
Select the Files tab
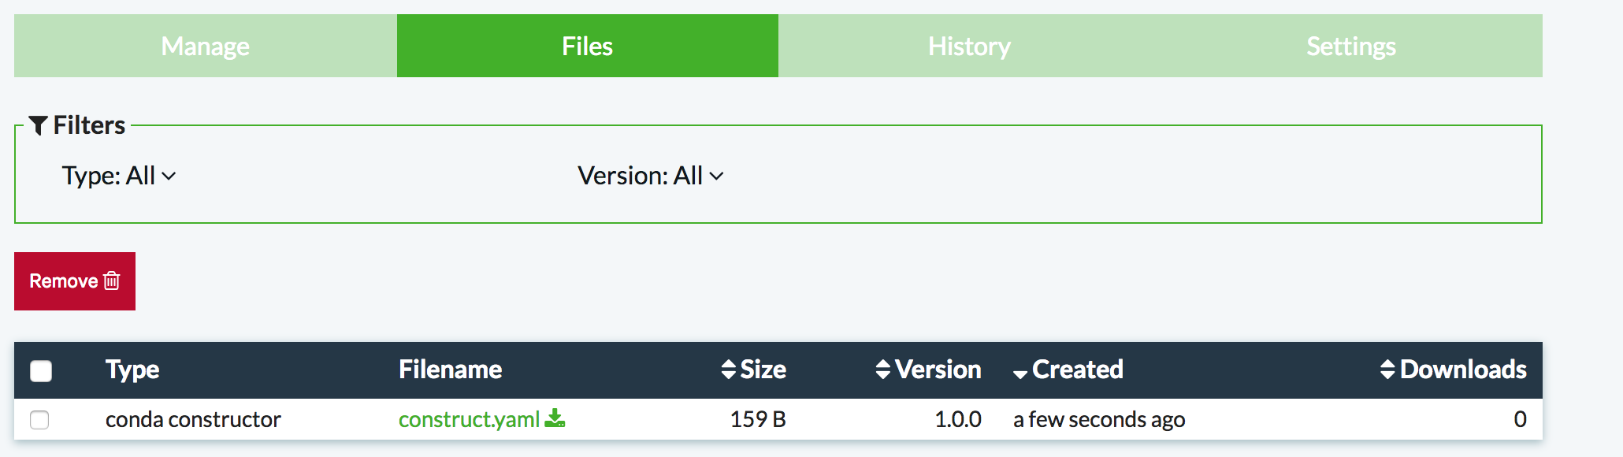(587, 46)
